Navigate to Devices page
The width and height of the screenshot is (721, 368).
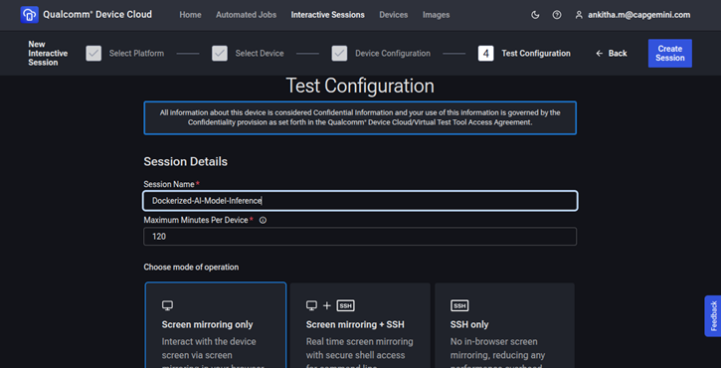pyautogui.click(x=394, y=15)
